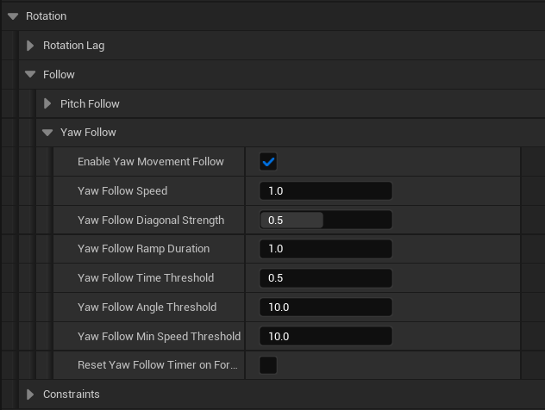Expand the Constraints section
545x410 pixels.
coord(30,394)
